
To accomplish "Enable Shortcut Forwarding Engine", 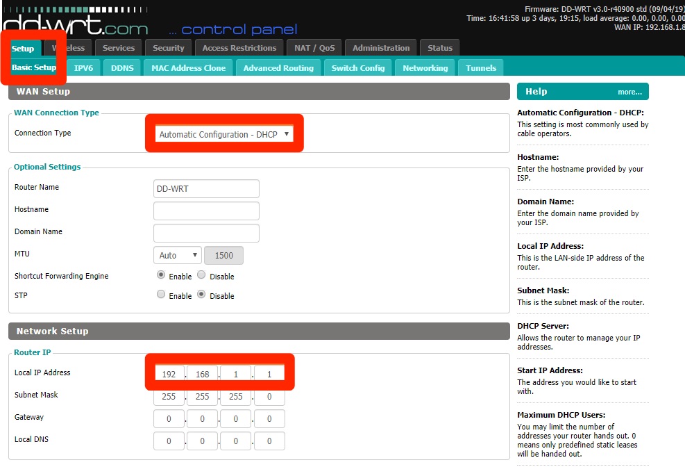I will (161, 275).
